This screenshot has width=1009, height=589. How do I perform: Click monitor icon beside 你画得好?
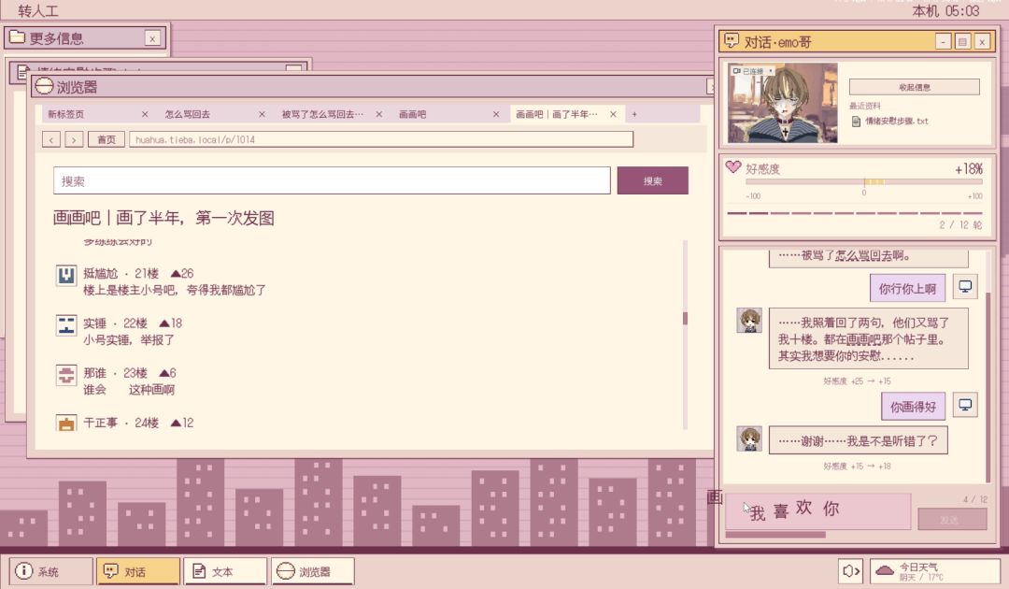[964, 405]
